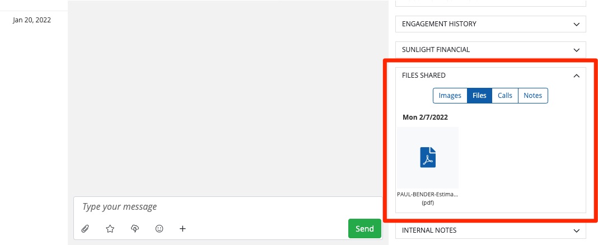Open the Notes tab
598x245 pixels.
pos(533,96)
